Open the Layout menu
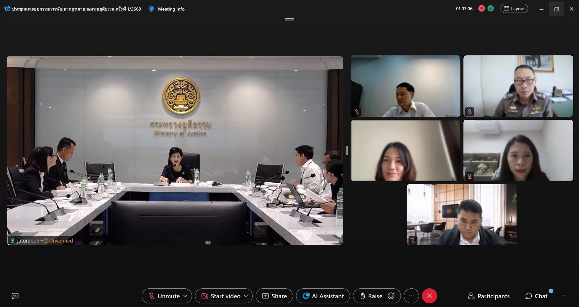 coord(514,9)
